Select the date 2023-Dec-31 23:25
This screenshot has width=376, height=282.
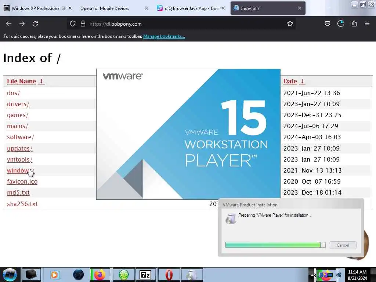[312, 115]
